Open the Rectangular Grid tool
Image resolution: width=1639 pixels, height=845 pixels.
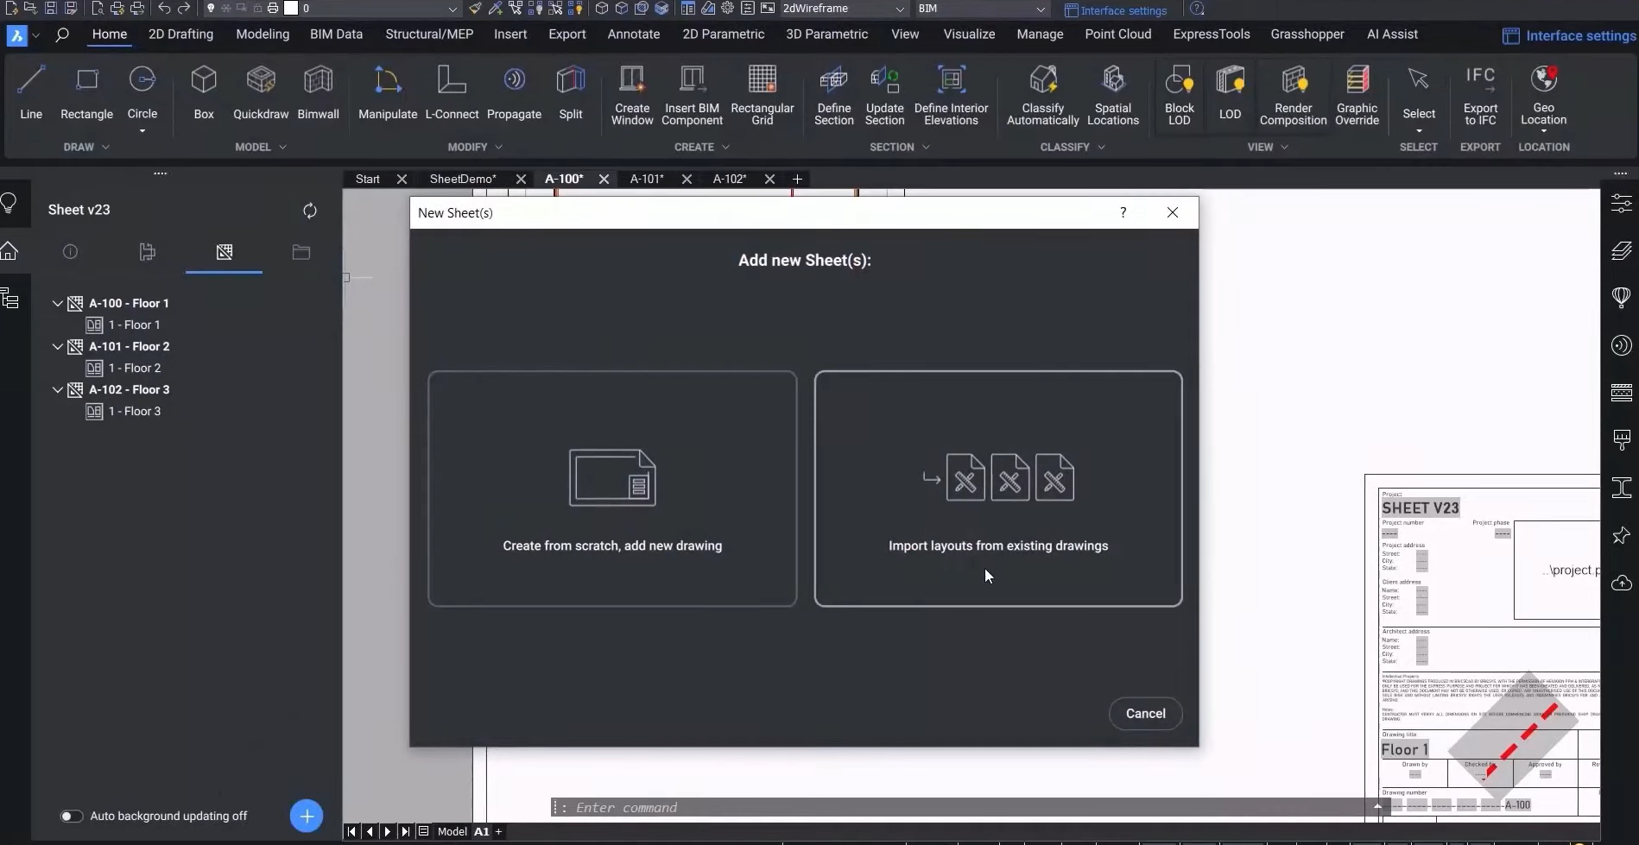[x=762, y=95]
